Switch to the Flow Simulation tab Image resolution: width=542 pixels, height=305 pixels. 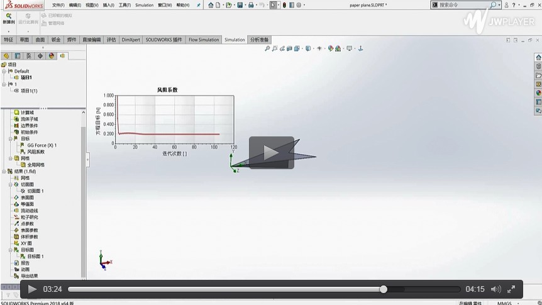click(204, 40)
